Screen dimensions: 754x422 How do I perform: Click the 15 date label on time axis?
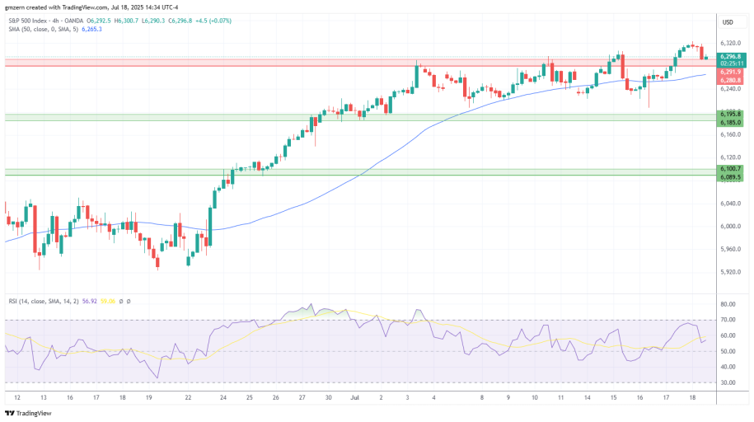tap(614, 397)
